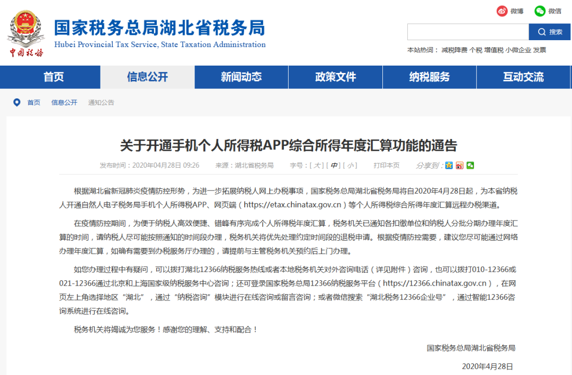Image resolution: width=572 pixels, height=375 pixels.
Task: Open the Weibo icon link
Action: tap(502, 11)
